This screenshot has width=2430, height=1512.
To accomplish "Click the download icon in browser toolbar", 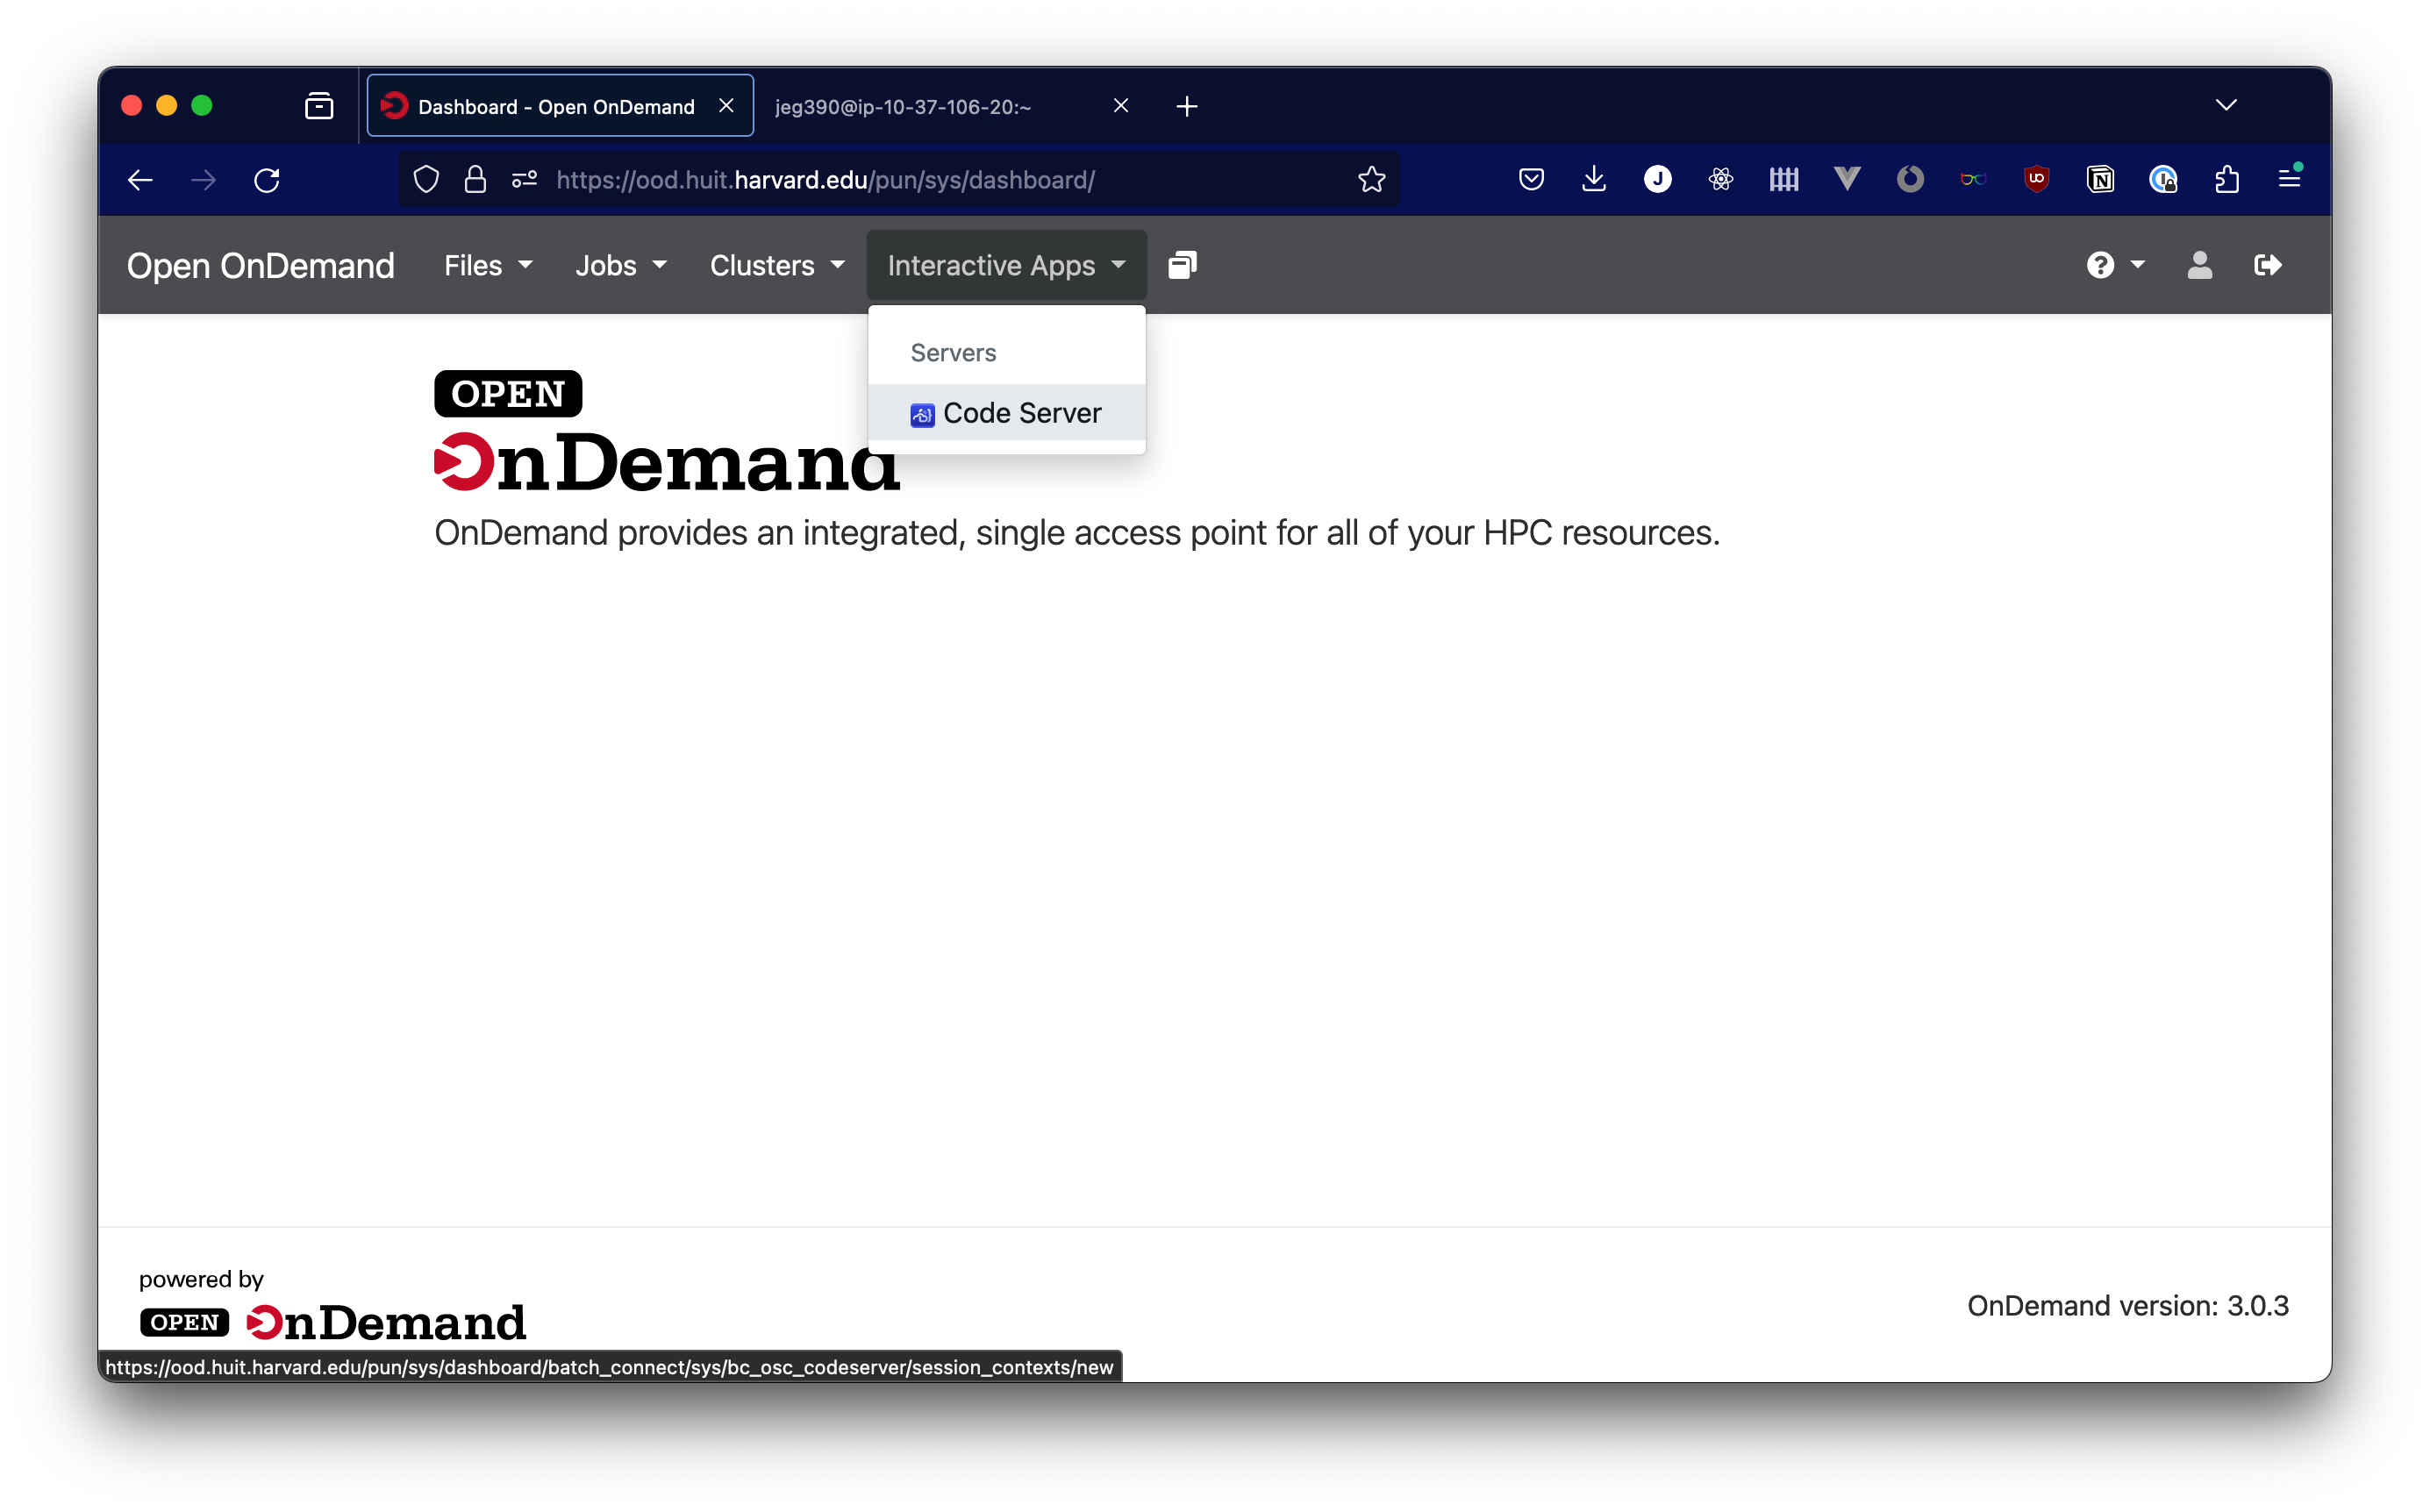I will (1594, 178).
